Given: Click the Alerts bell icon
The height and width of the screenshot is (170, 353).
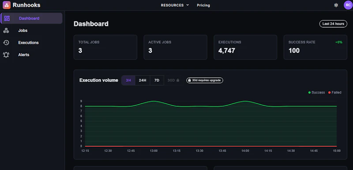Looking at the screenshot, I should click(6, 55).
